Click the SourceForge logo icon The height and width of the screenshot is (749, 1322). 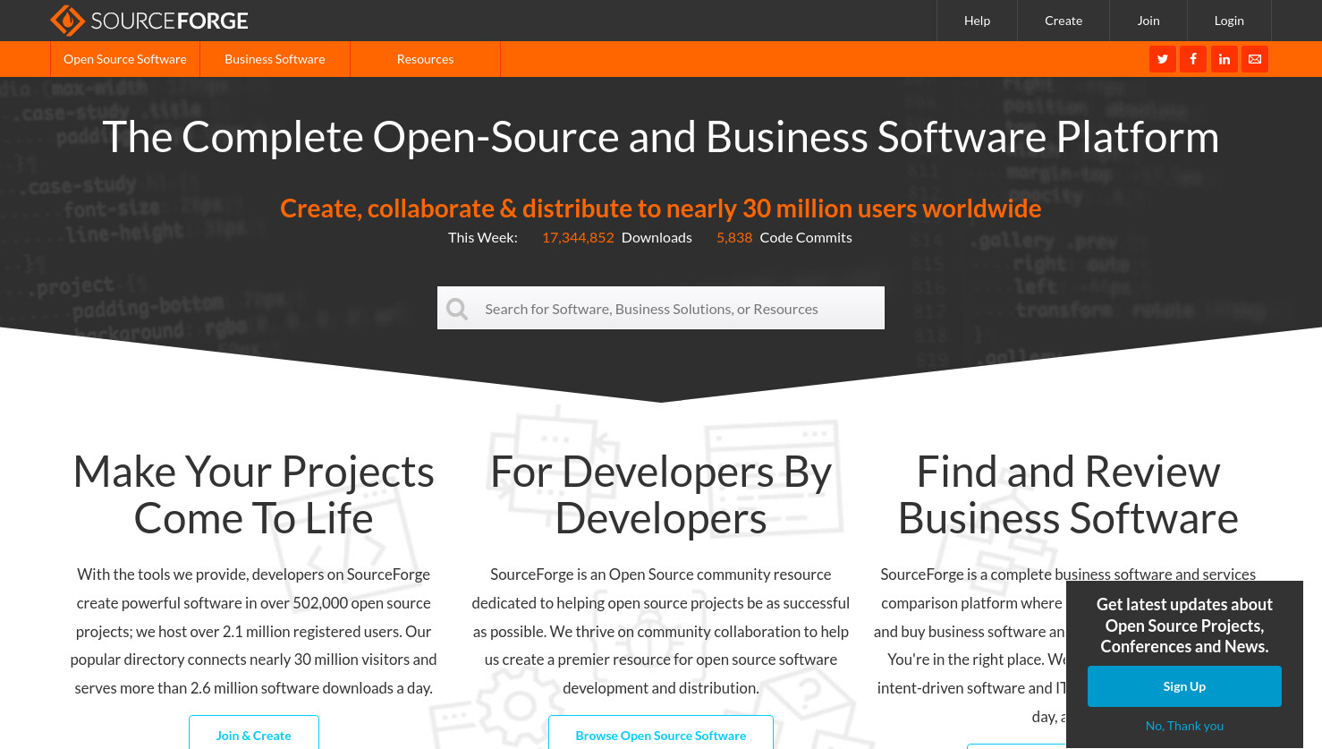67,20
